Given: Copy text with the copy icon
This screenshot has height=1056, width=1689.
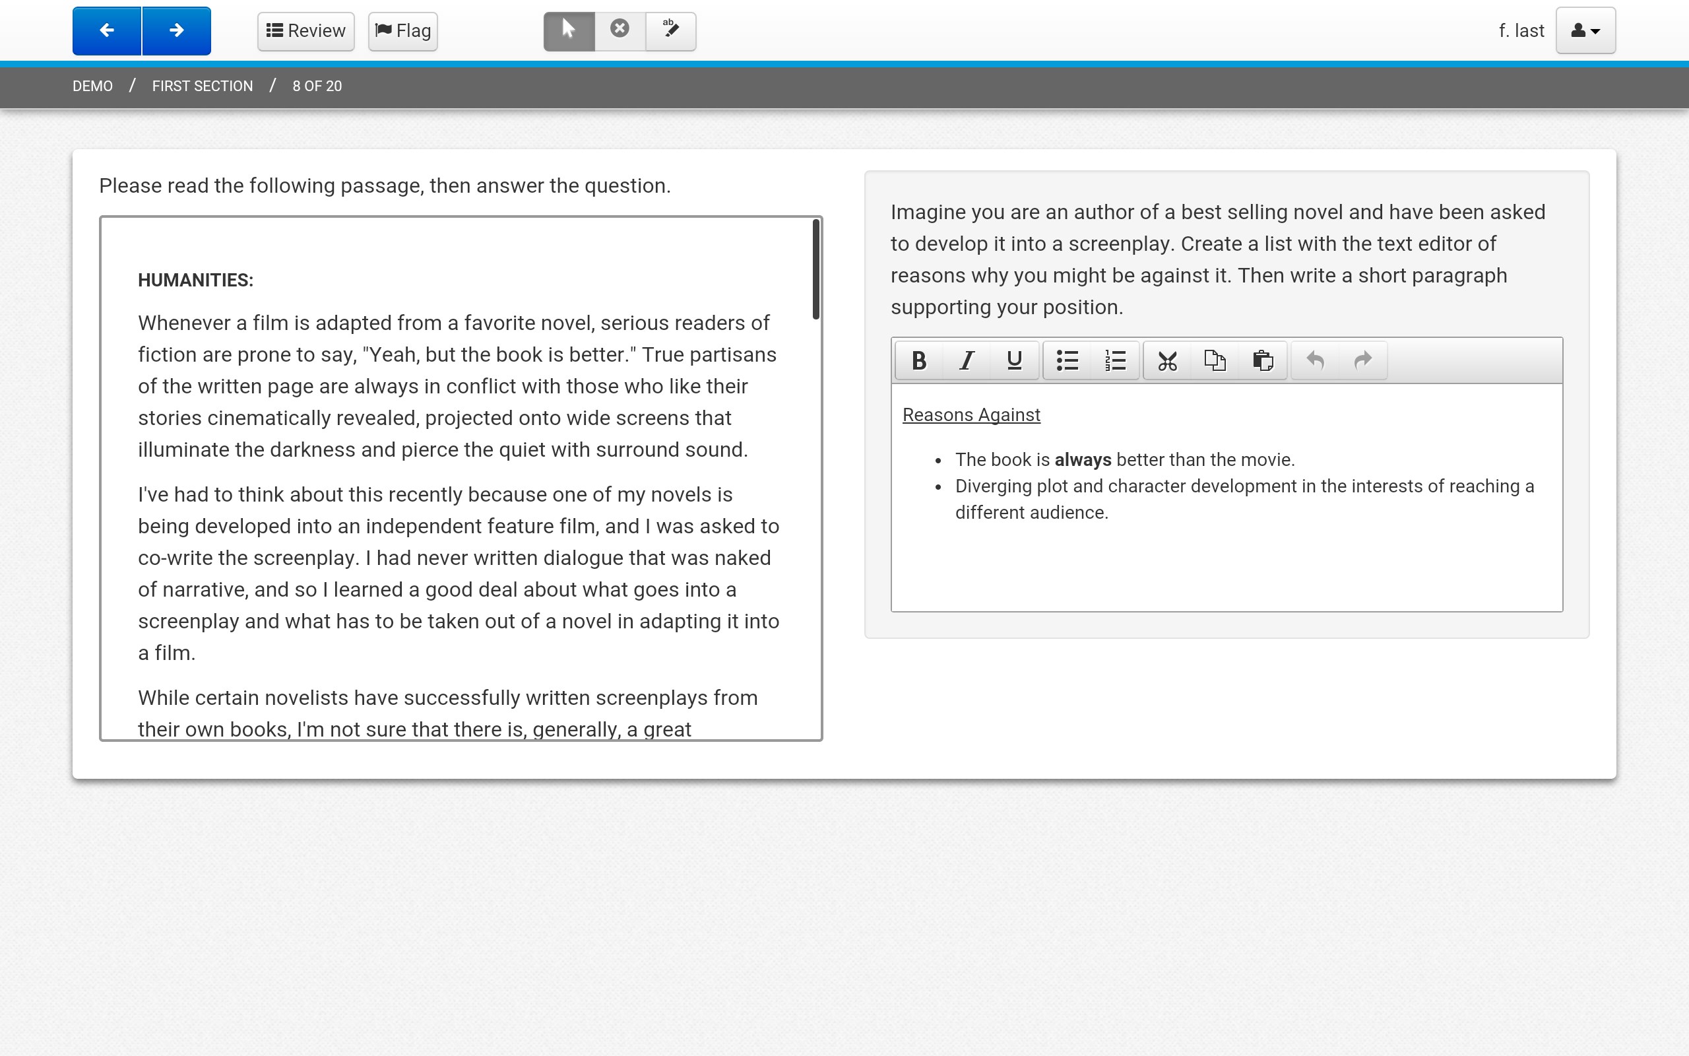Looking at the screenshot, I should pyautogui.click(x=1215, y=360).
